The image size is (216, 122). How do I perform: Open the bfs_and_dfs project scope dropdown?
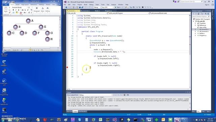87,13
